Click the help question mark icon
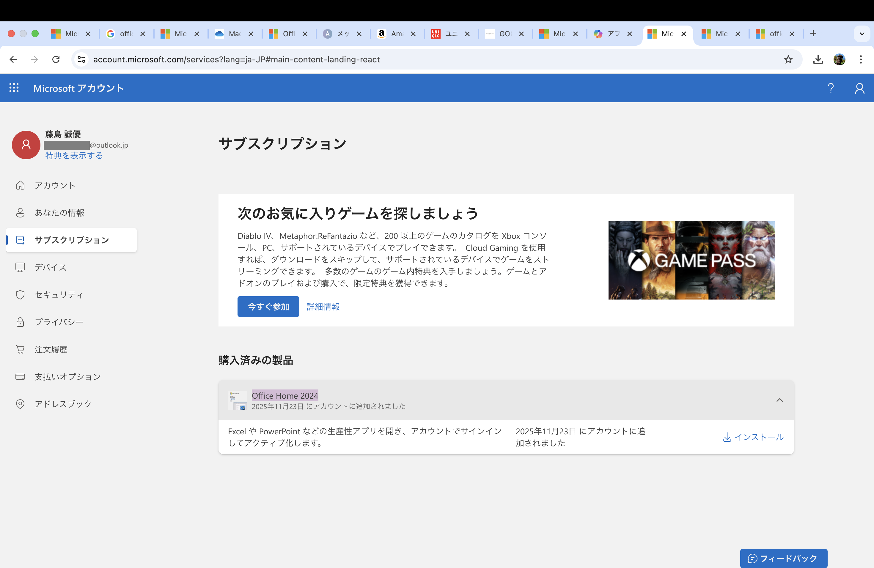The height and width of the screenshot is (568, 874). coord(831,88)
